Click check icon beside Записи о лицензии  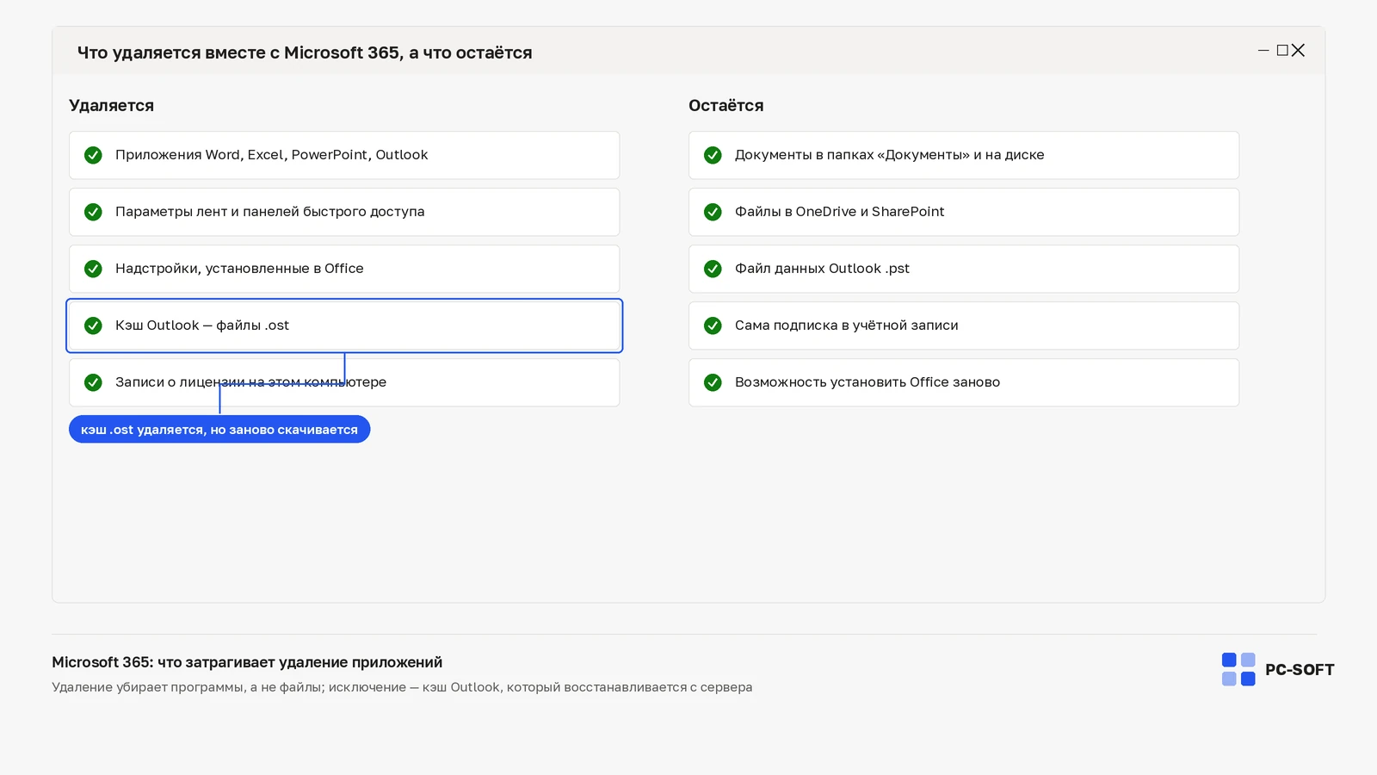(93, 382)
